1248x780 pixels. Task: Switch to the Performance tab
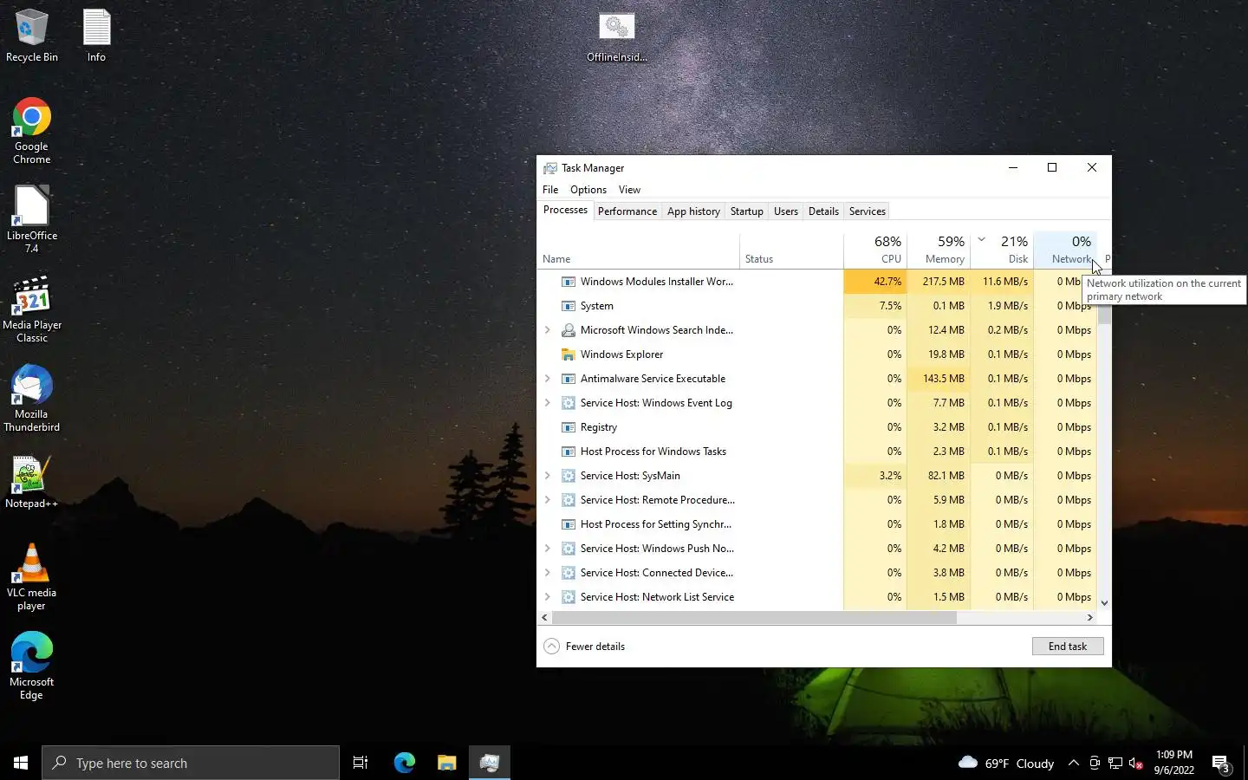click(x=627, y=211)
